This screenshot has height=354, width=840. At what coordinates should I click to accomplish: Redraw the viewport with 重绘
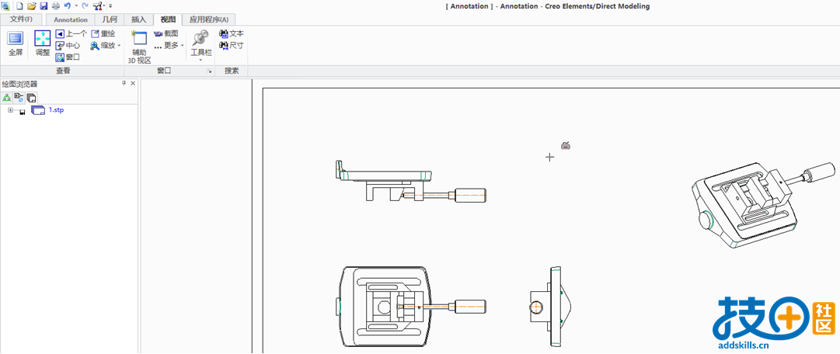click(x=103, y=33)
